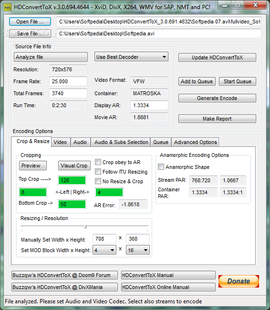The image size is (270, 310).
Task: Open the cropping Preview button
Action: (x=33, y=166)
